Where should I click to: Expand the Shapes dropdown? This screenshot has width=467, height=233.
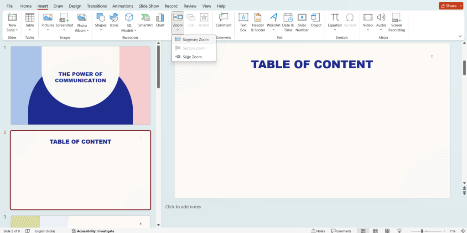coord(101,30)
